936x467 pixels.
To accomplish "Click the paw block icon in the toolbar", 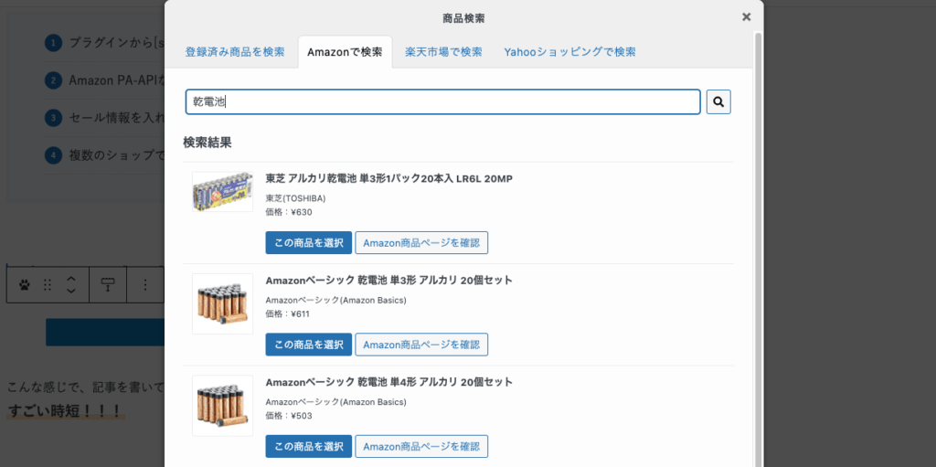I will [25, 285].
